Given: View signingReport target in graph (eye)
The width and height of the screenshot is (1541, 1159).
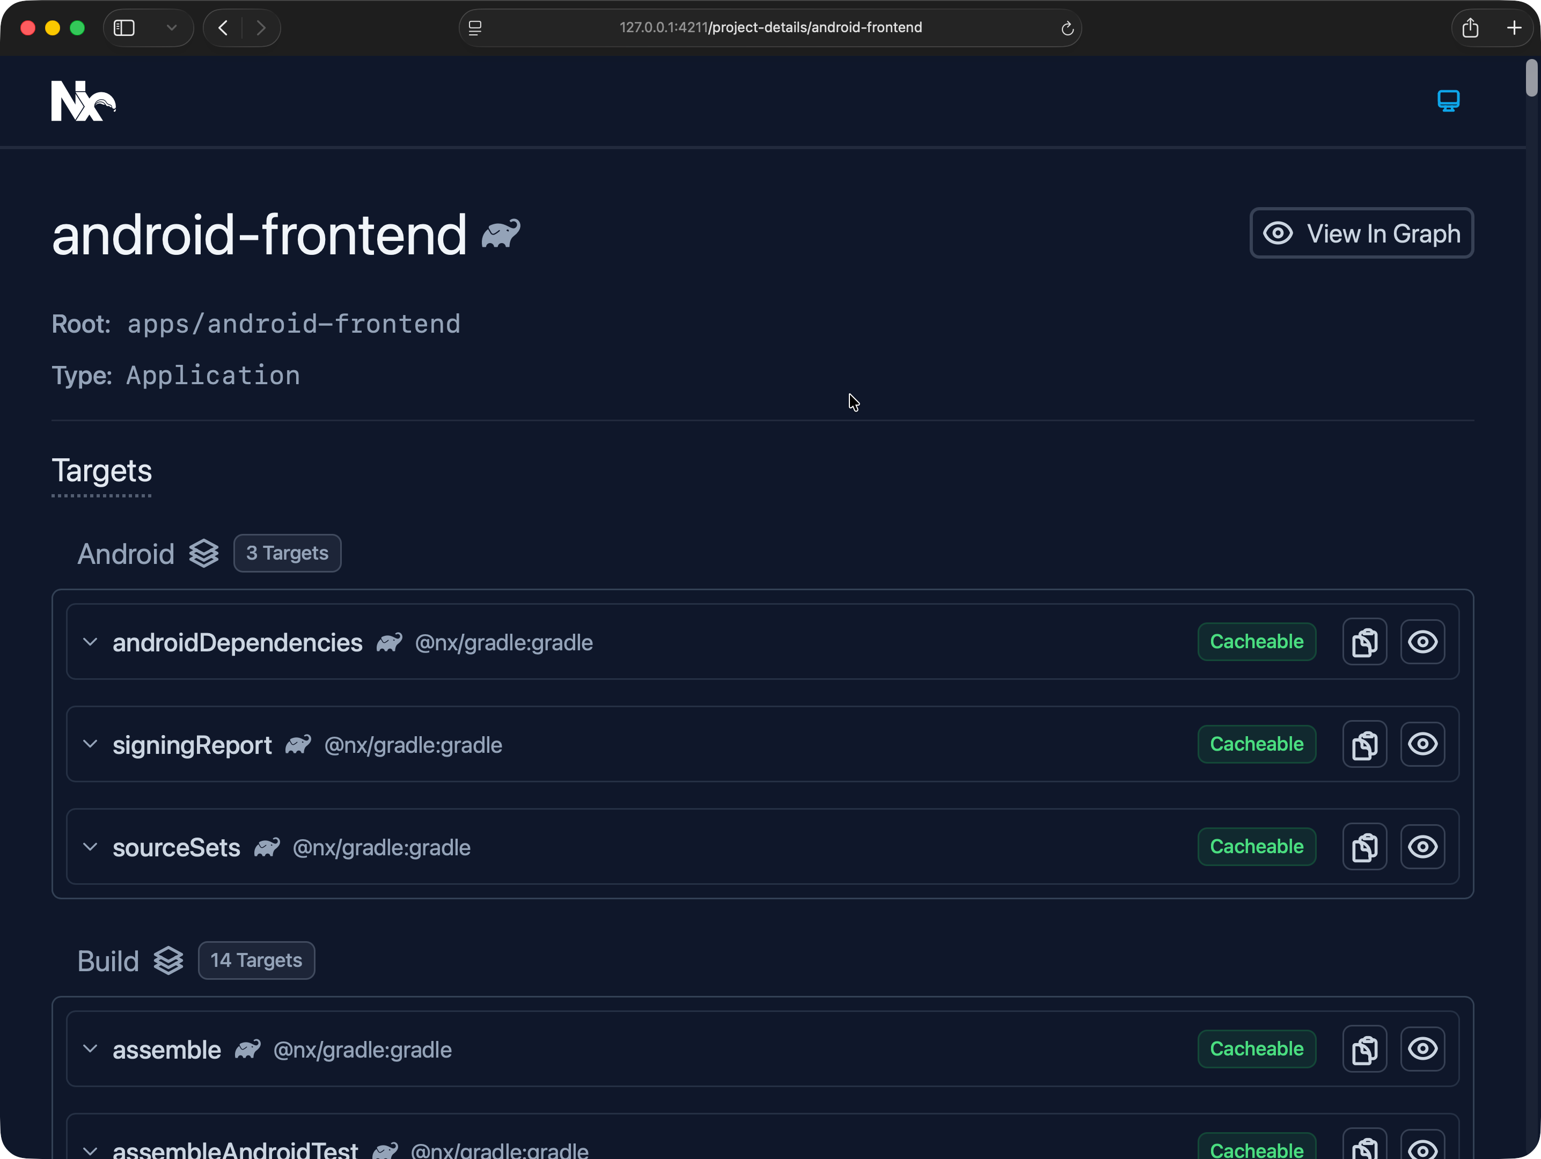Looking at the screenshot, I should pyautogui.click(x=1422, y=744).
